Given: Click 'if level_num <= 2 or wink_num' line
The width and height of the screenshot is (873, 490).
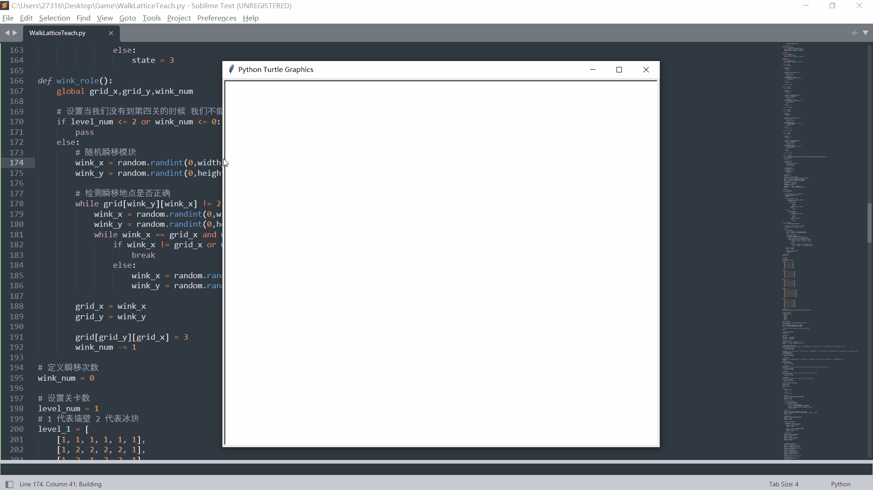Looking at the screenshot, I should 139,122.
